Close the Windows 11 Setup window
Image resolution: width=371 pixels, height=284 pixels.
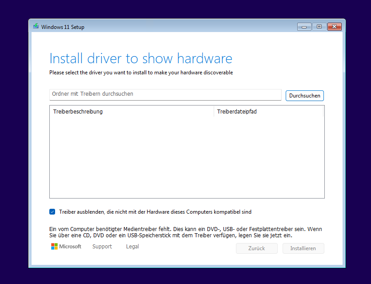(334, 27)
